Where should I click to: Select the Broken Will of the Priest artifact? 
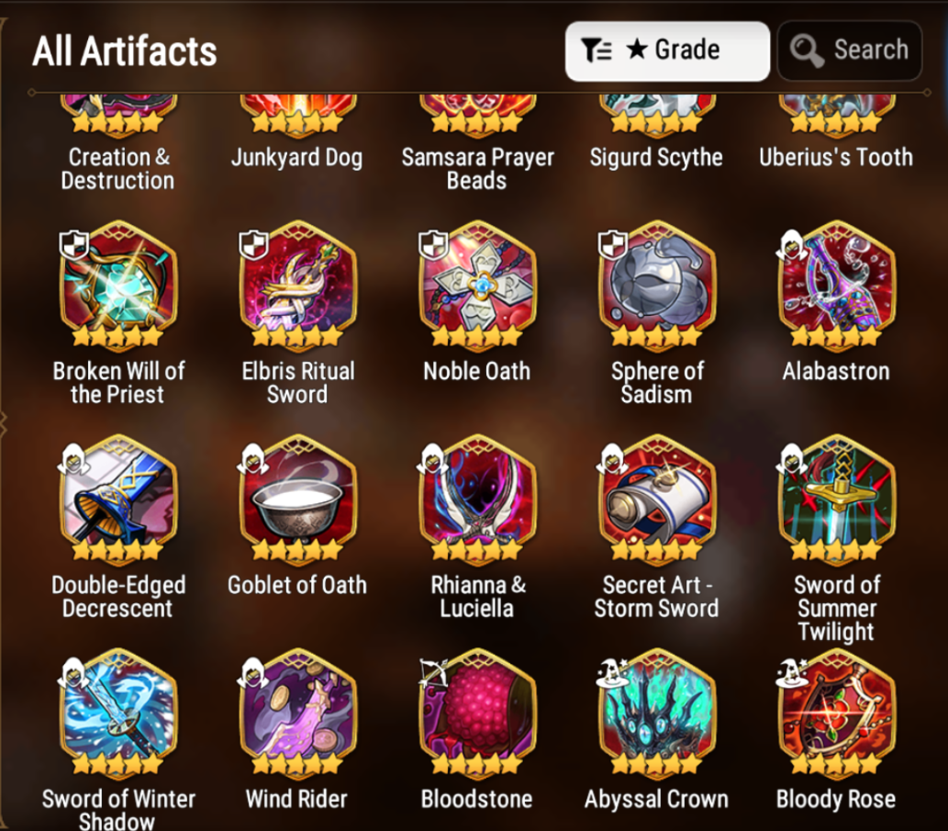[118, 286]
